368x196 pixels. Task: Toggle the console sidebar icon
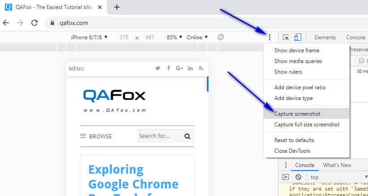(x=285, y=177)
